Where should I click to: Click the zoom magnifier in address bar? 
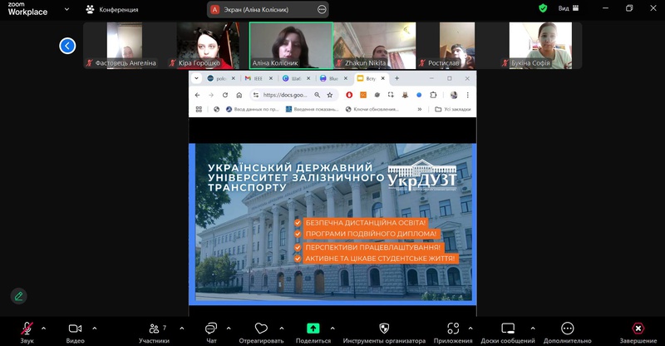pos(318,95)
